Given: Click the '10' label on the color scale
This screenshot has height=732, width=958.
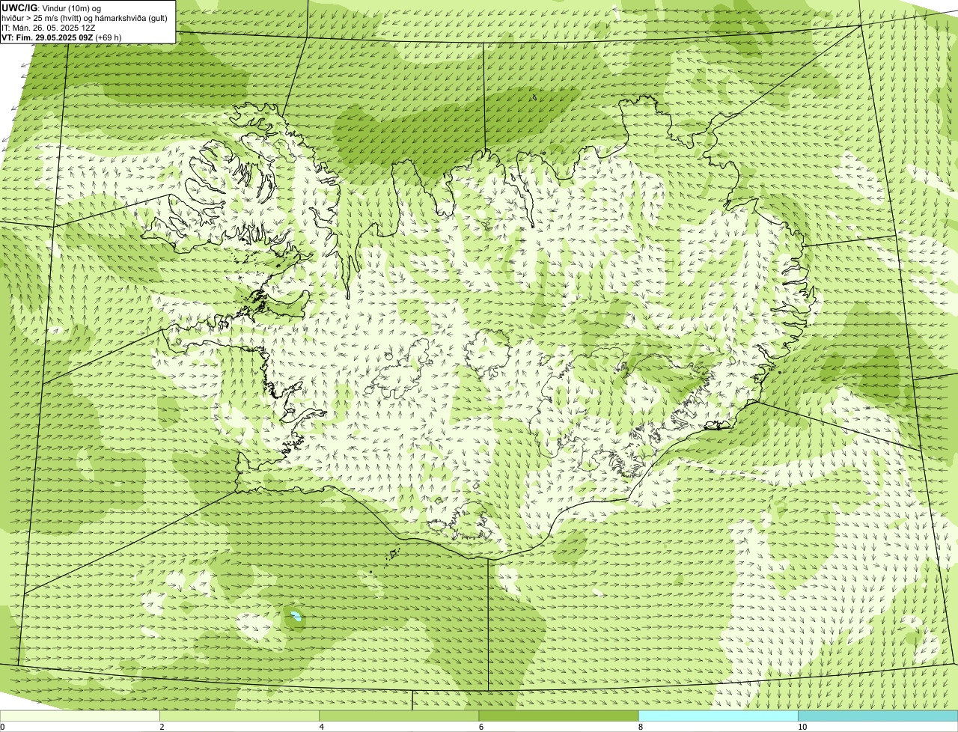Looking at the screenshot, I should [802, 727].
